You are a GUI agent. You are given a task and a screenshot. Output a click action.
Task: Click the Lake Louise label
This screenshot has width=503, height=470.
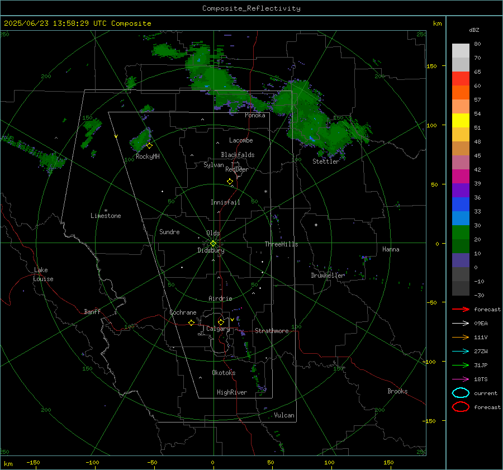point(43,274)
